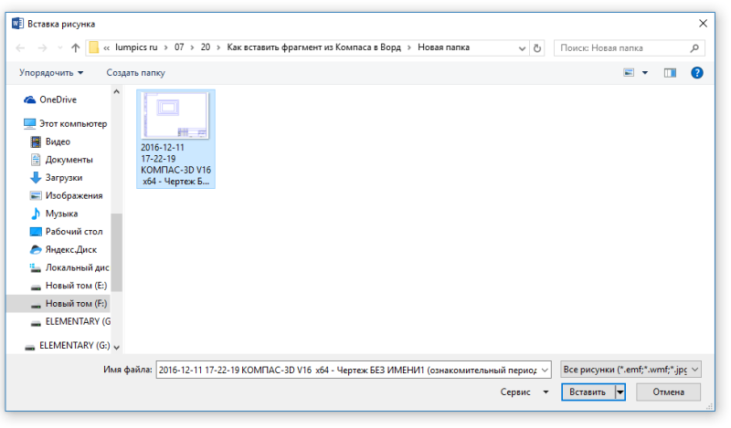
Task: Click folder icon in address bar
Action: 94,47
